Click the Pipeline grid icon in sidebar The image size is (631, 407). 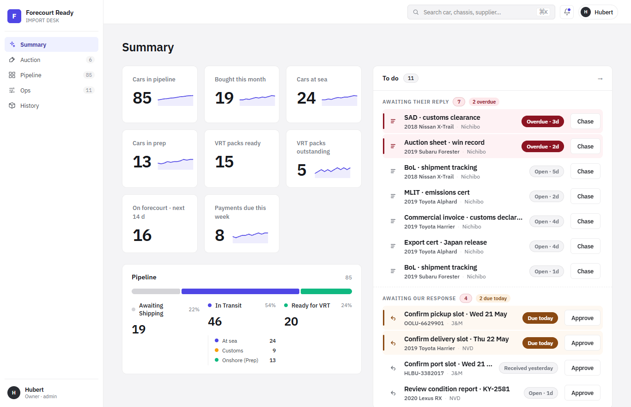click(x=12, y=75)
